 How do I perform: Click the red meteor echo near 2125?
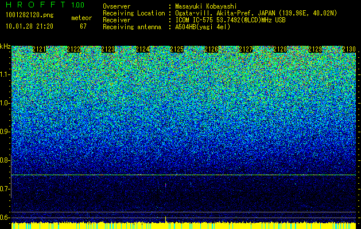tap(165, 185)
